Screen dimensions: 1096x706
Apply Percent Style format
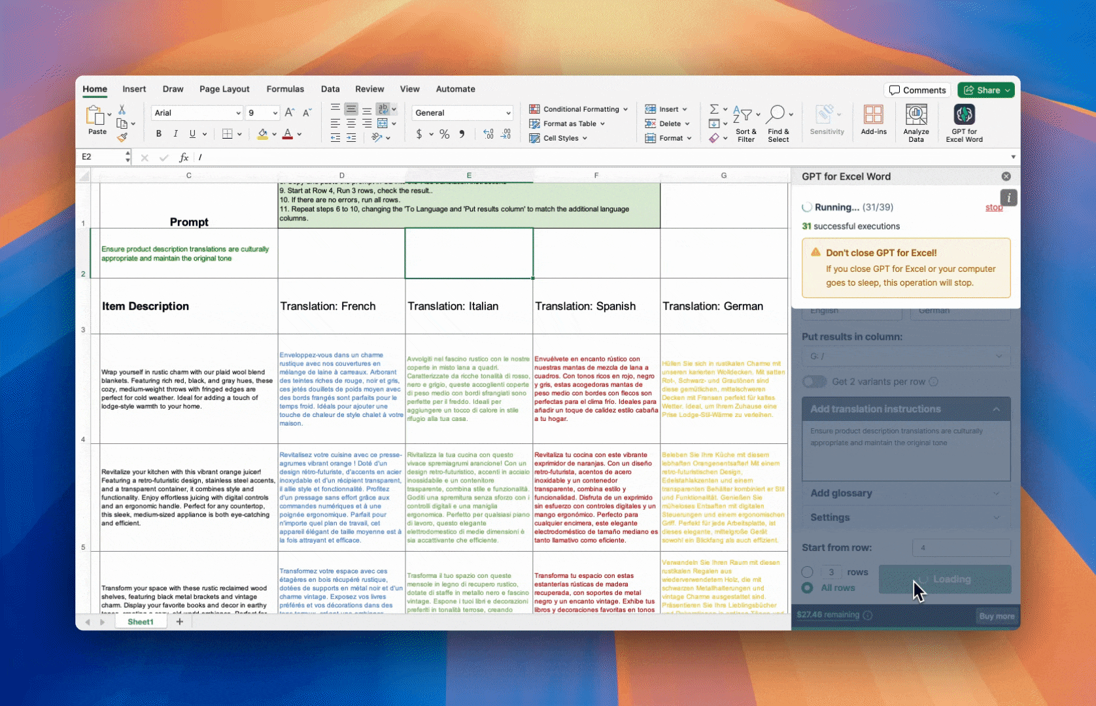tap(445, 134)
